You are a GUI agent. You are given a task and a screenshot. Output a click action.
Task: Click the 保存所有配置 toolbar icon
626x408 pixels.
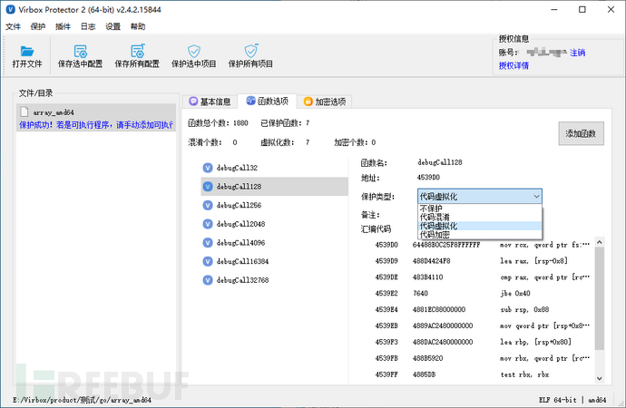(x=137, y=51)
